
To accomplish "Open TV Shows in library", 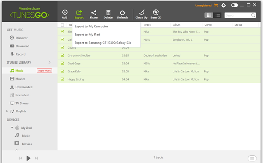I will point(19,103).
